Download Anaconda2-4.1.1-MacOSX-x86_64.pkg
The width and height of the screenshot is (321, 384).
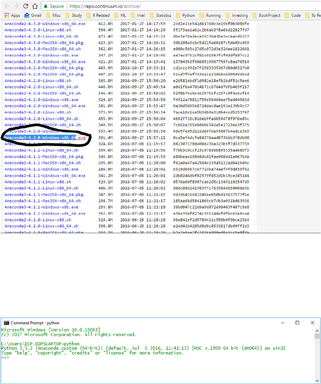click(x=44, y=156)
